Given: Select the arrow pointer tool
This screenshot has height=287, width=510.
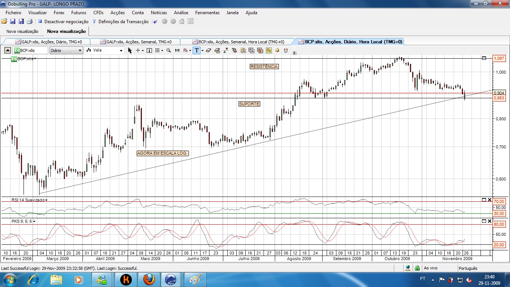Looking at the screenshot, I should [130, 50].
